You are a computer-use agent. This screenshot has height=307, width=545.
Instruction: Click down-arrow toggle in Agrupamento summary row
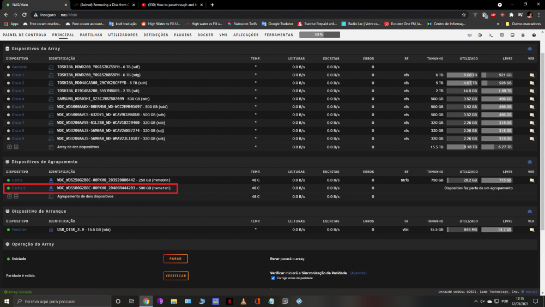(9, 196)
